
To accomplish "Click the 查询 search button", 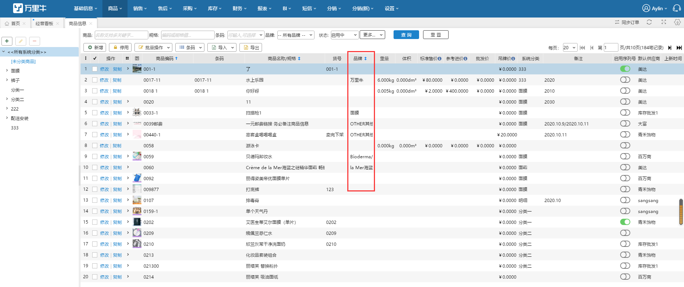I will (406, 35).
